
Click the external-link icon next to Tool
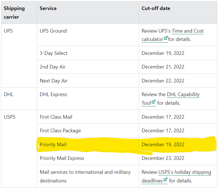pyautogui.click(x=154, y=102)
